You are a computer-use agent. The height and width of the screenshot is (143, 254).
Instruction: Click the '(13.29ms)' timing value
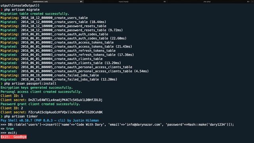point(113,63)
